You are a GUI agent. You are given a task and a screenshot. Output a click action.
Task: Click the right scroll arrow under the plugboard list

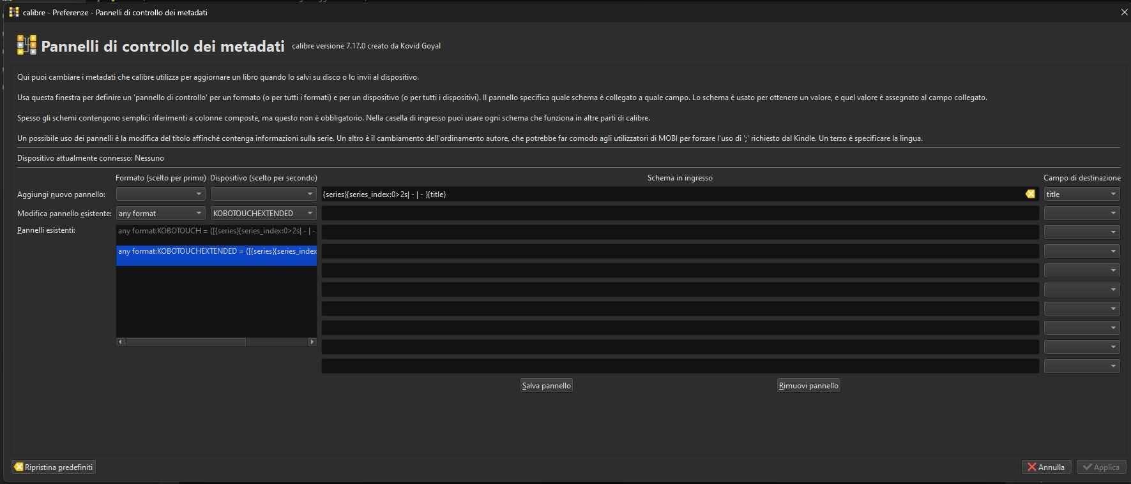(312, 342)
